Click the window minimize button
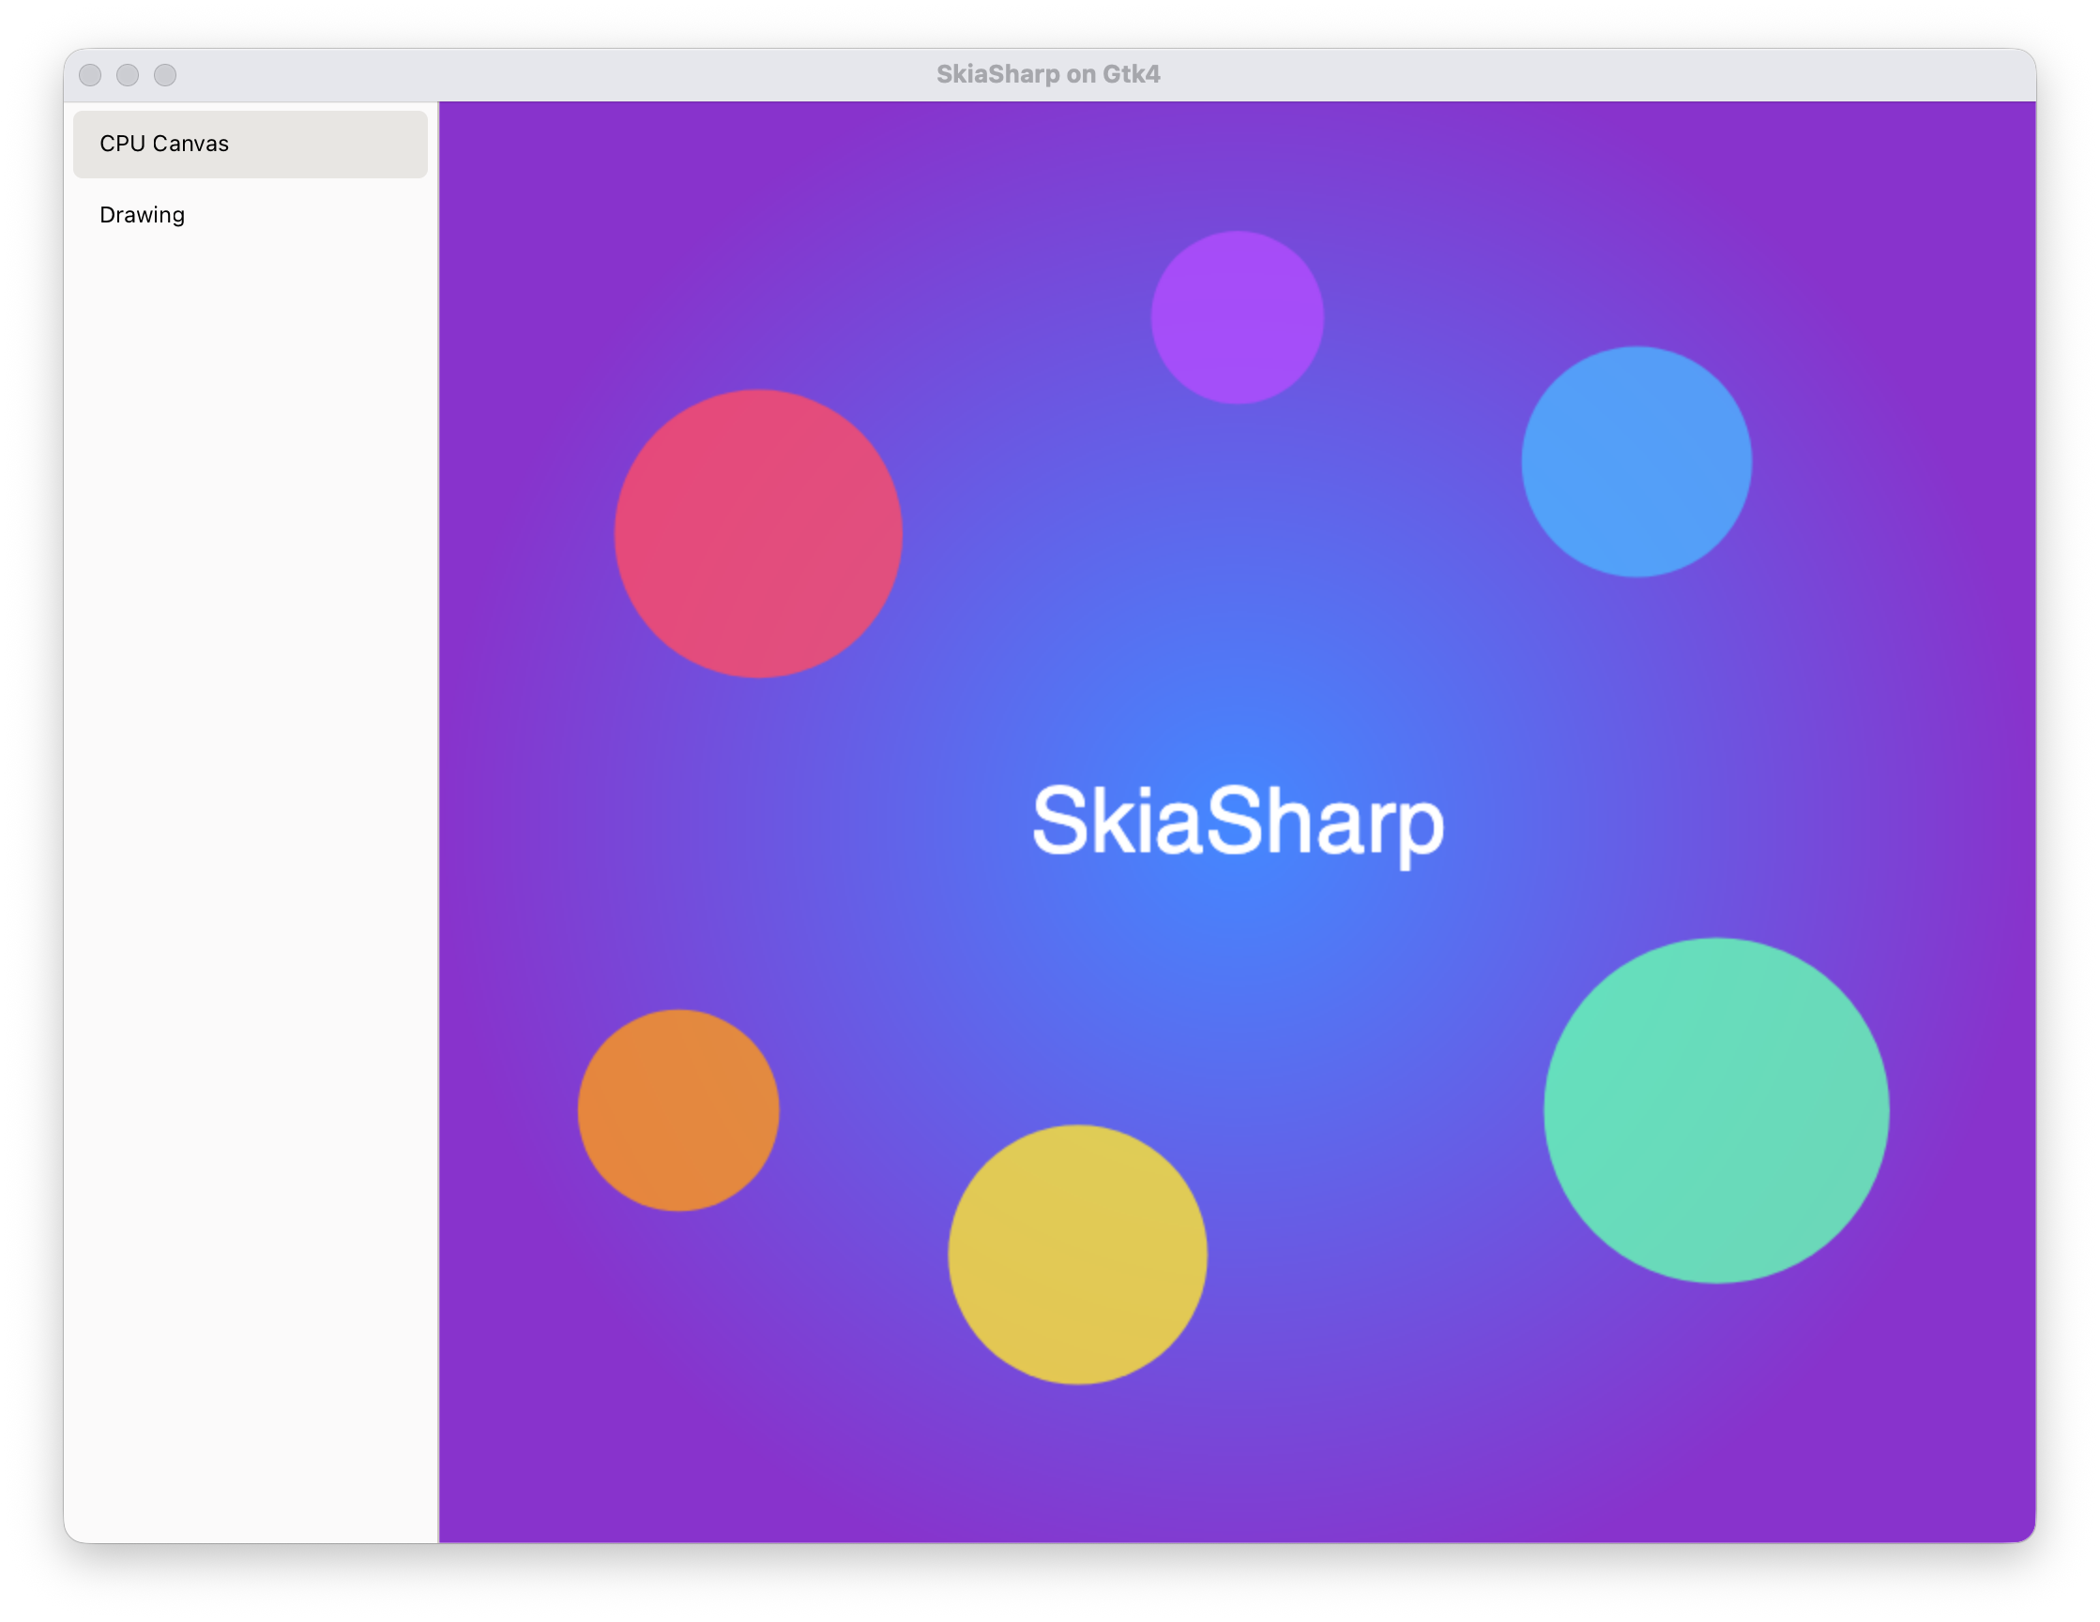This screenshot has height=1622, width=2100. coord(128,75)
